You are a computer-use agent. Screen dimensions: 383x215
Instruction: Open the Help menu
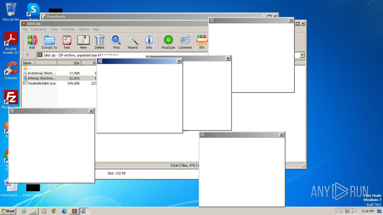point(96,29)
